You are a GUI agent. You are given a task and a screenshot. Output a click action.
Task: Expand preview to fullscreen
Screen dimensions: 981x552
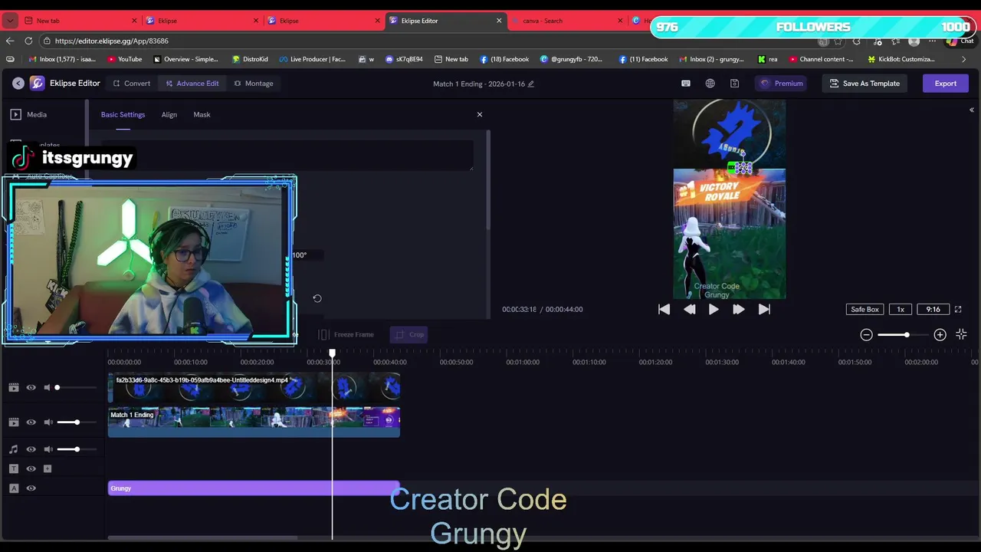tap(958, 309)
